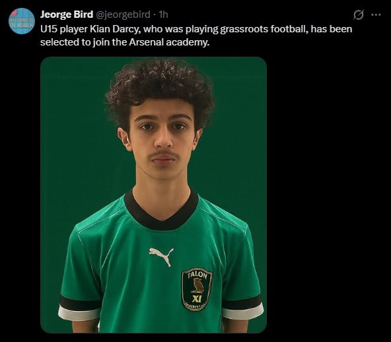Screen dimensions: 391x342
Task: Click the striped cuff on left sleeve
Action: tap(81, 308)
